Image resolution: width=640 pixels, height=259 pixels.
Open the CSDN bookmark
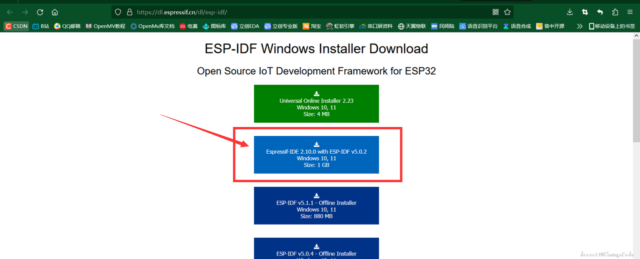point(16,26)
